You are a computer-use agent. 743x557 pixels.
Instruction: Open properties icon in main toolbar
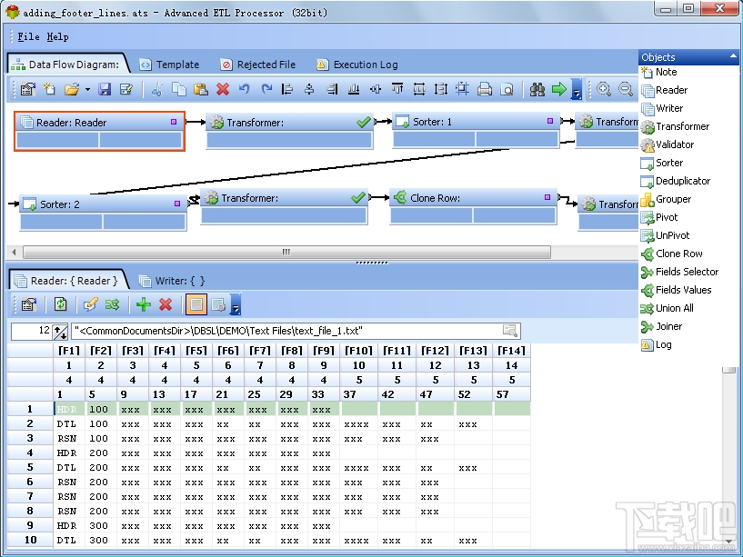(x=28, y=89)
